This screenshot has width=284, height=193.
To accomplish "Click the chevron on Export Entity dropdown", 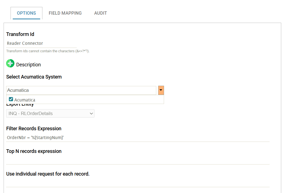I will coord(91,113).
